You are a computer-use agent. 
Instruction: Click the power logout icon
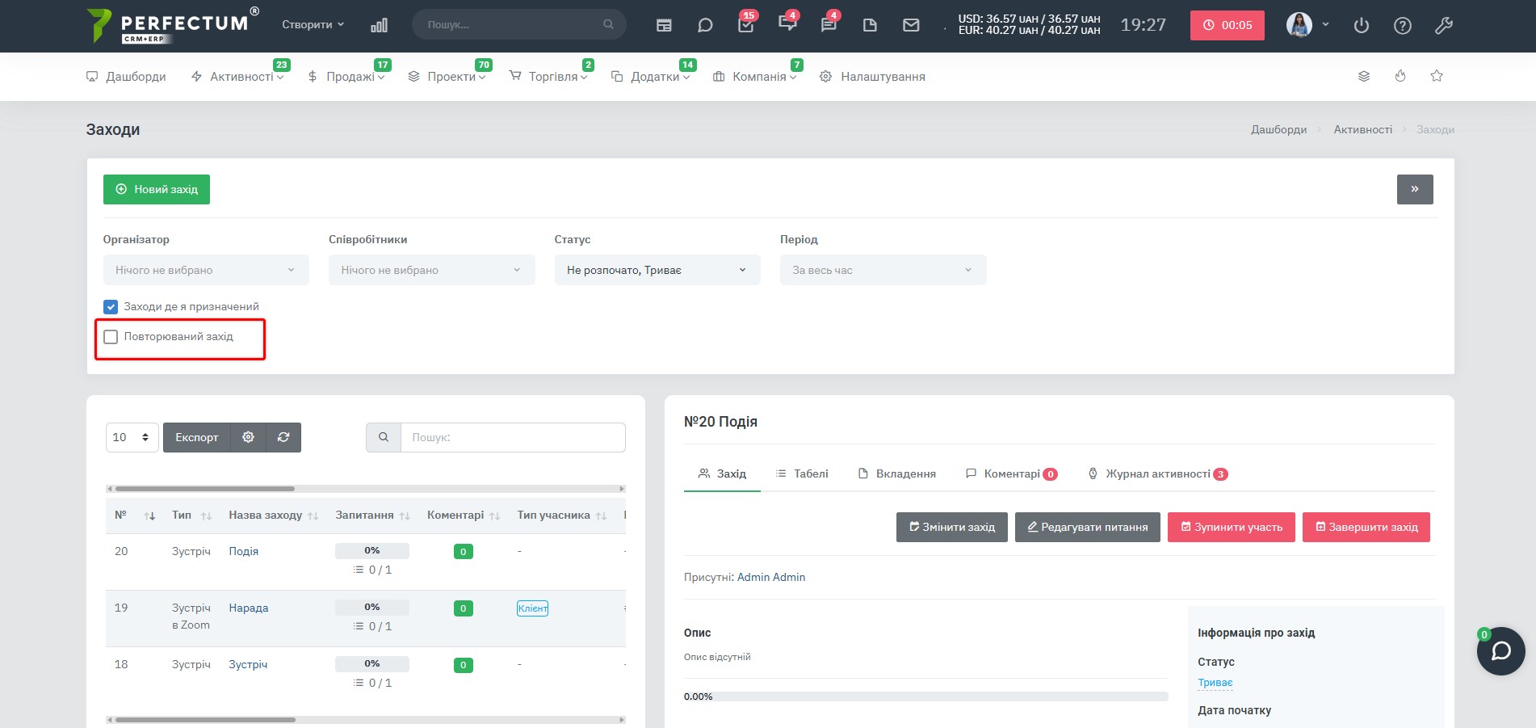[x=1362, y=25]
